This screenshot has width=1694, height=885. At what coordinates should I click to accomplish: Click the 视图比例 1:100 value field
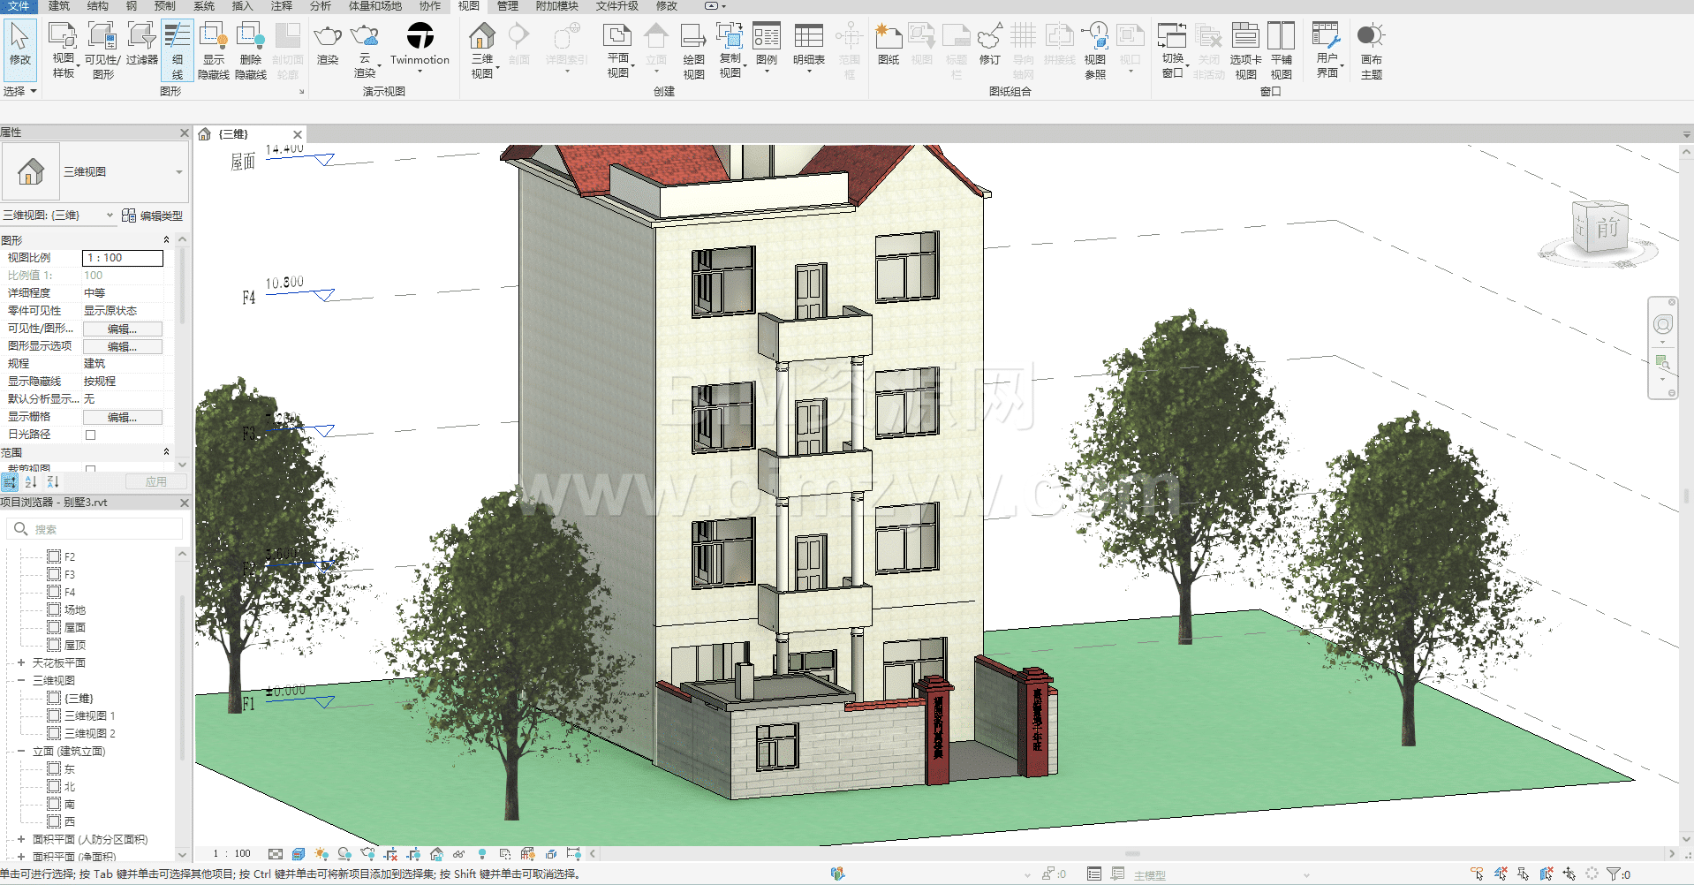coord(122,258)
